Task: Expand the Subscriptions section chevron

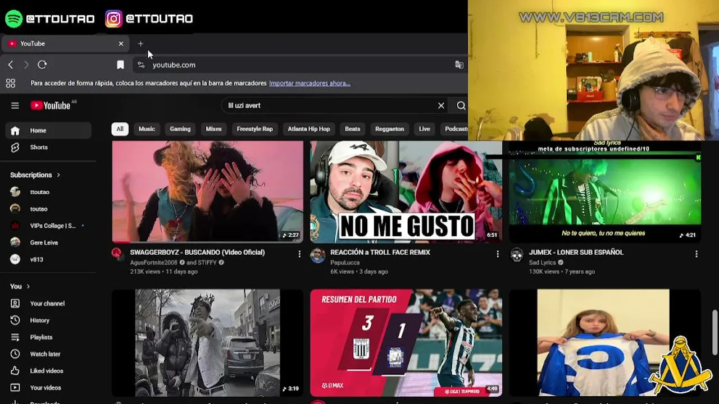Action: pos(58,175)
